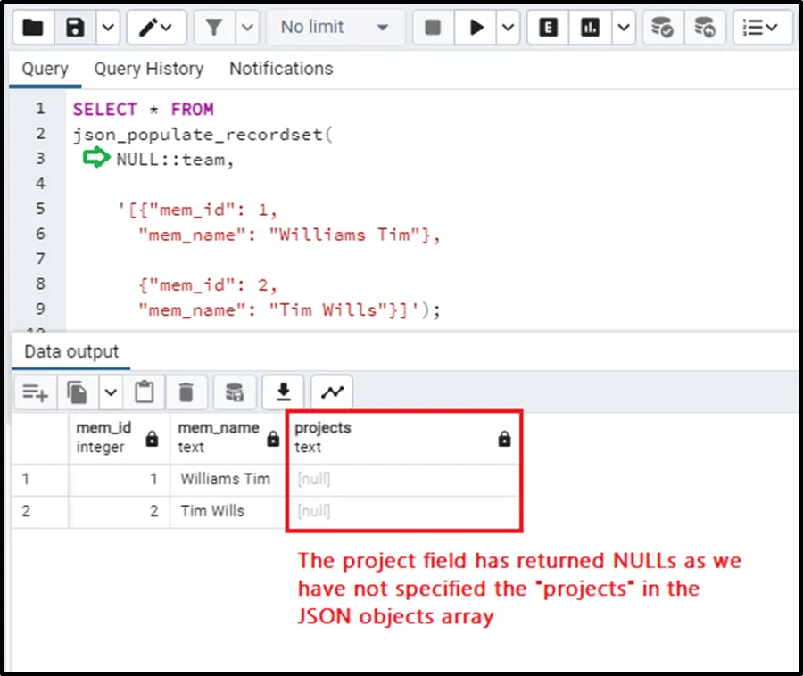Click the Stop query square button
The height and width of the screenshot is (676, 803).
433,28
